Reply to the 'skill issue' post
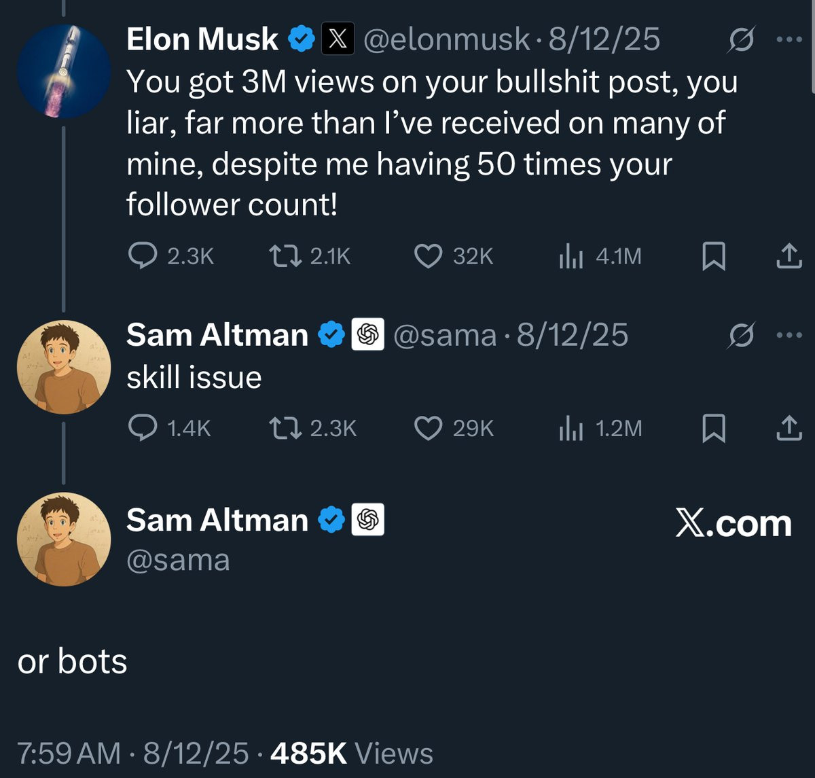The image size is (815, 778). click(x=143, y=428)
